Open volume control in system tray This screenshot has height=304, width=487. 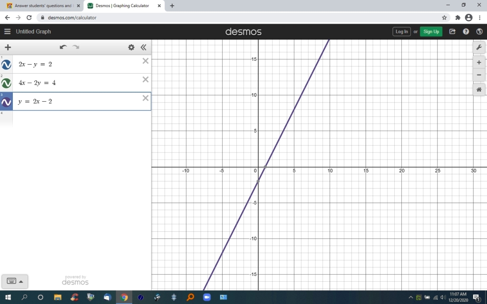click(x=443, y=297)
